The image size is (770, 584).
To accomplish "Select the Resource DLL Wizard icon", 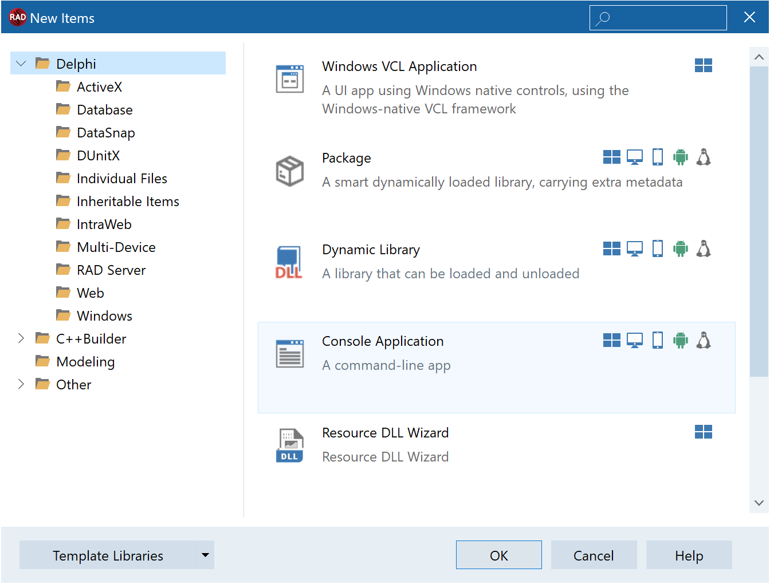I will coord(290,445).
